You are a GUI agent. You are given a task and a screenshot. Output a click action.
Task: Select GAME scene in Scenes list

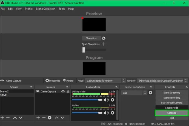point(17,95)
